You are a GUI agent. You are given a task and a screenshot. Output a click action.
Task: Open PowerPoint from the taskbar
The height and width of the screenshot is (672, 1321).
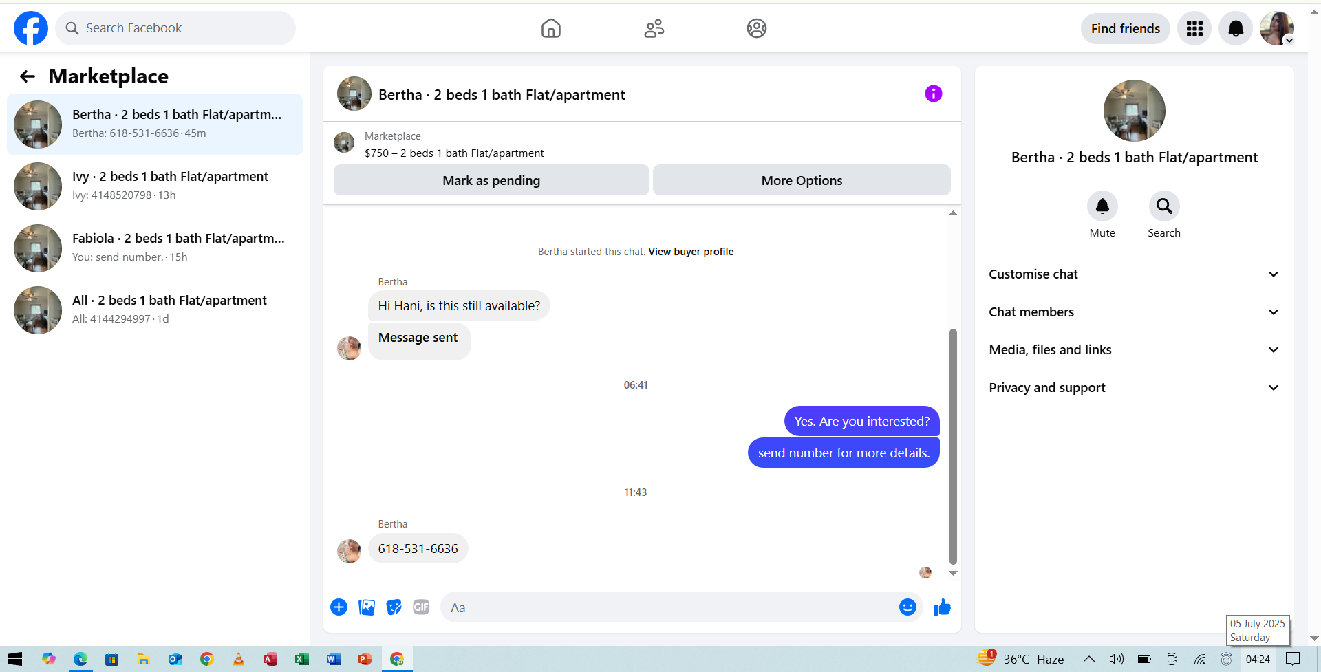(365, 659)
